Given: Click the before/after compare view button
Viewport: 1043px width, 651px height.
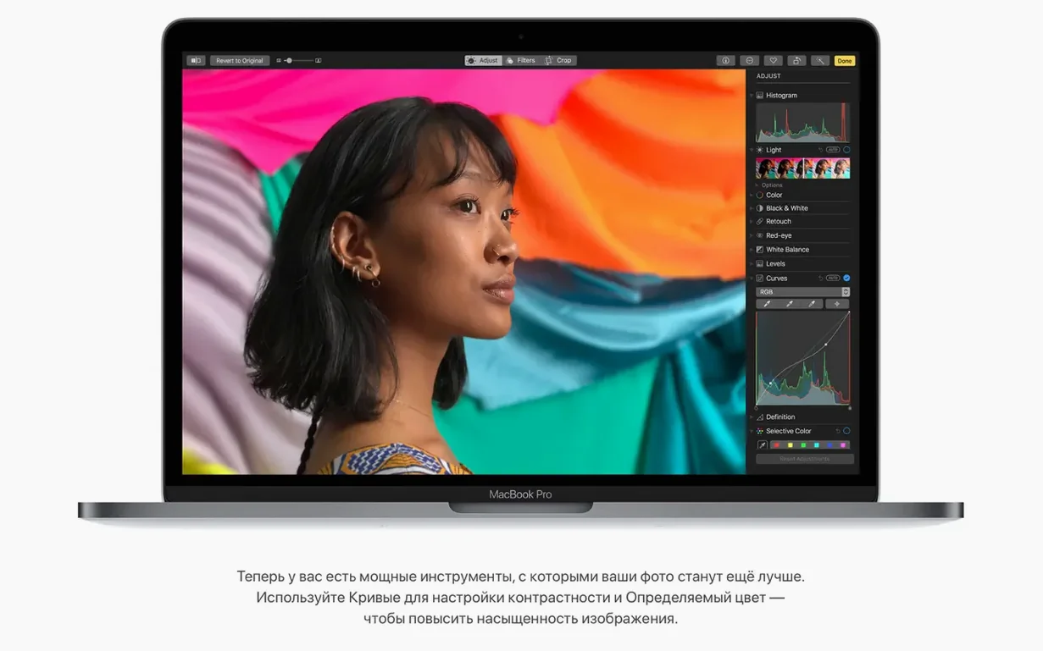Looking at the screenshot, I should [197, 61].
